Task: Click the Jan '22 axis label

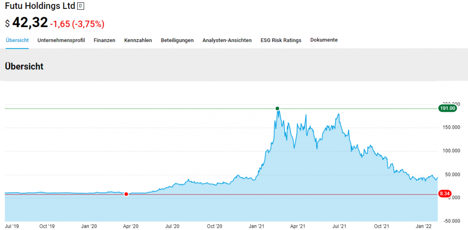Action: (424, 227)
